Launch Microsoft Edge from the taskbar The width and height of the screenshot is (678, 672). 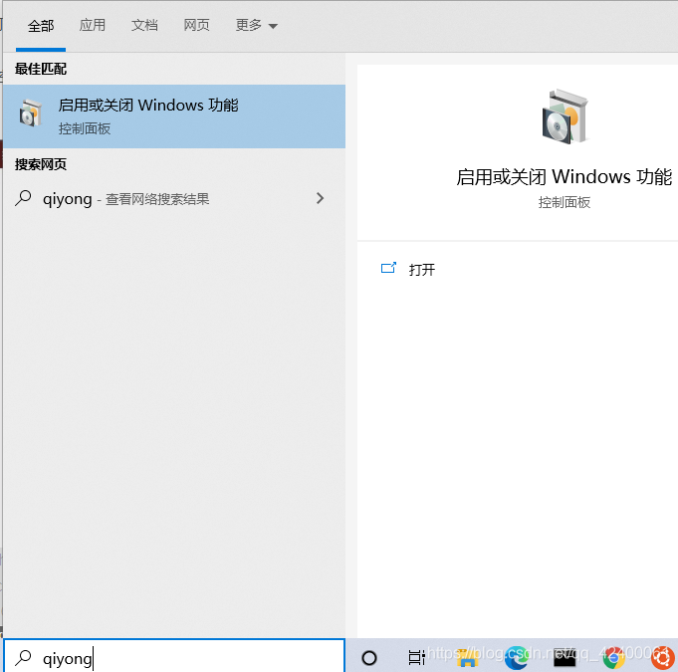[x=517, y=658]
